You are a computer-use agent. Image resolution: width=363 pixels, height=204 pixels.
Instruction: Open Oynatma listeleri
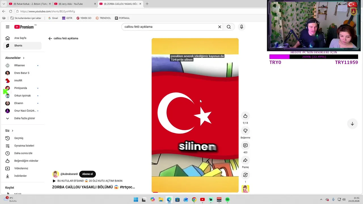pyautogui.click(x=22, y=146)
